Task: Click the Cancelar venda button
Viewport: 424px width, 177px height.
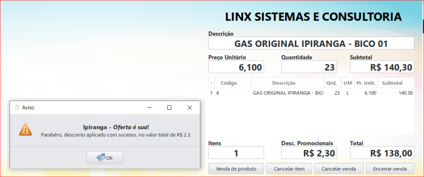Action: [x=339, y=169]
